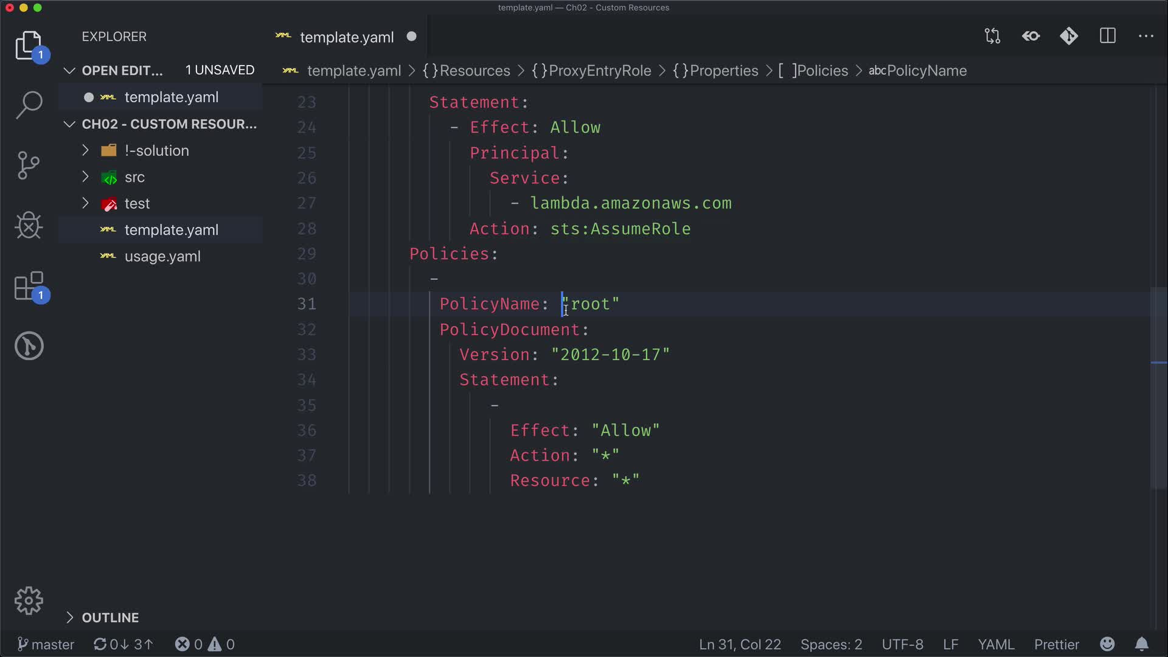Open the Extensions view
Image resolution: width=1168 pixels, height=657 pixels.
coord(29,286)
